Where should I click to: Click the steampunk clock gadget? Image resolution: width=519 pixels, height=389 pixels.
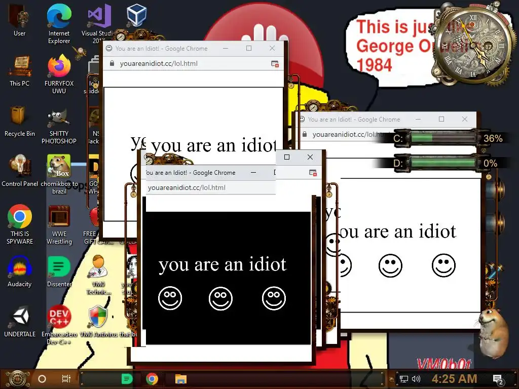473,46
